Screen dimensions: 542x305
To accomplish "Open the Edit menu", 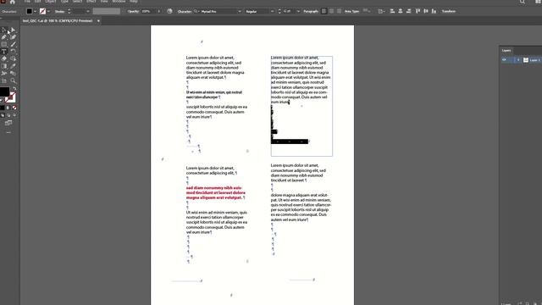I will [x=37, y=2].
